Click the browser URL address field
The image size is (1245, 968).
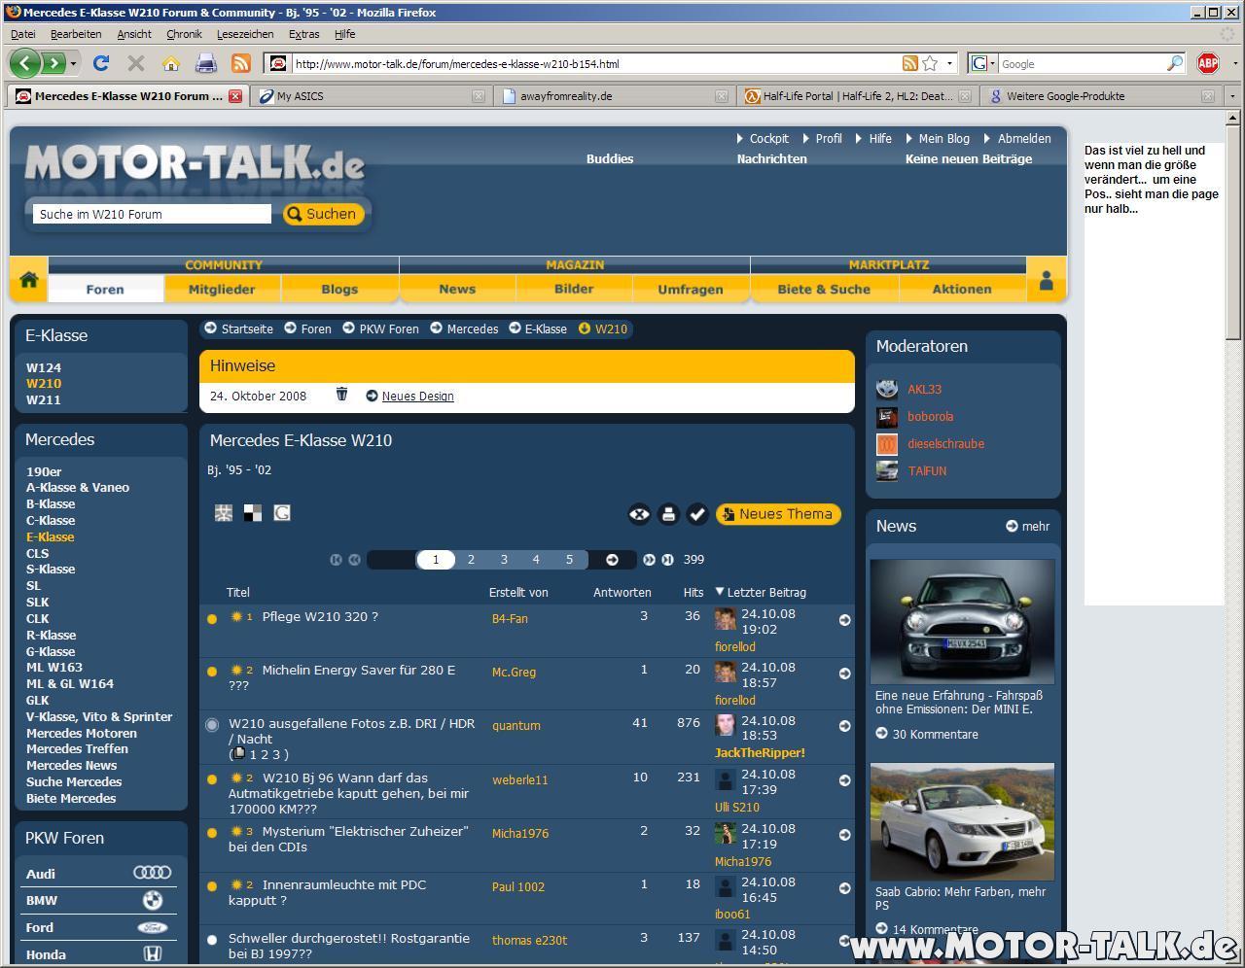(x=597, y=64)
